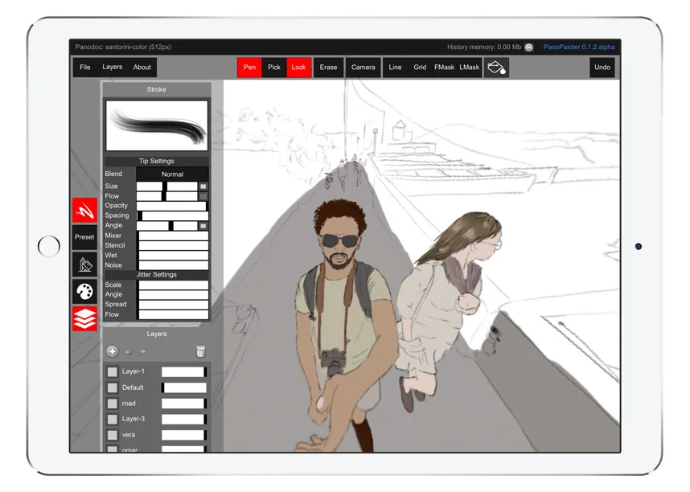Adjust the jitter Scale slider

pyautogui.click(x=172, y=285)
